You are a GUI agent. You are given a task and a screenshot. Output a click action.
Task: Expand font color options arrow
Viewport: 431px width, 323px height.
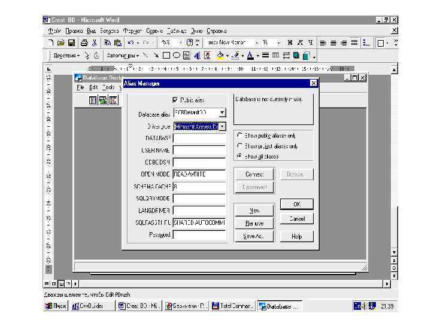pyautogui.click(x=258, y=56)
